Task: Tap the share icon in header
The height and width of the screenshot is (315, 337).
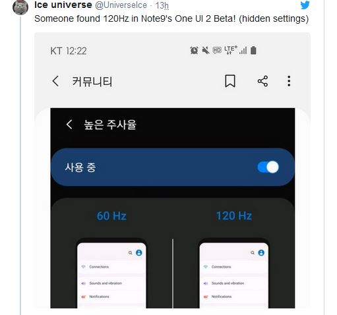Action: [x=262, y=81]
